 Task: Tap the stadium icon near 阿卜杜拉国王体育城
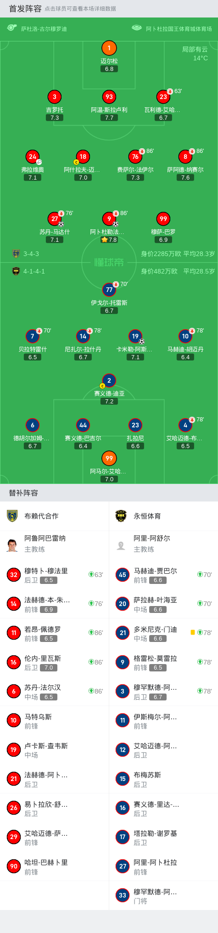[137, 28]
